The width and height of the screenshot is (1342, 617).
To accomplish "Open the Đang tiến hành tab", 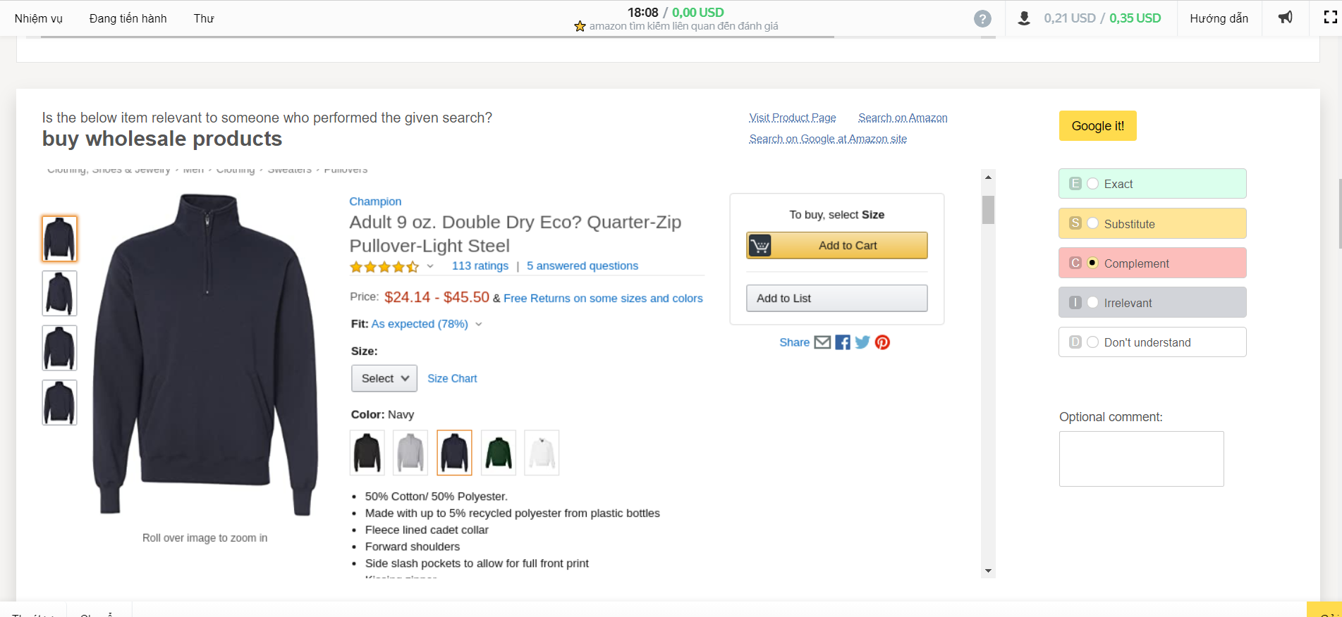I will pos(128,18).
